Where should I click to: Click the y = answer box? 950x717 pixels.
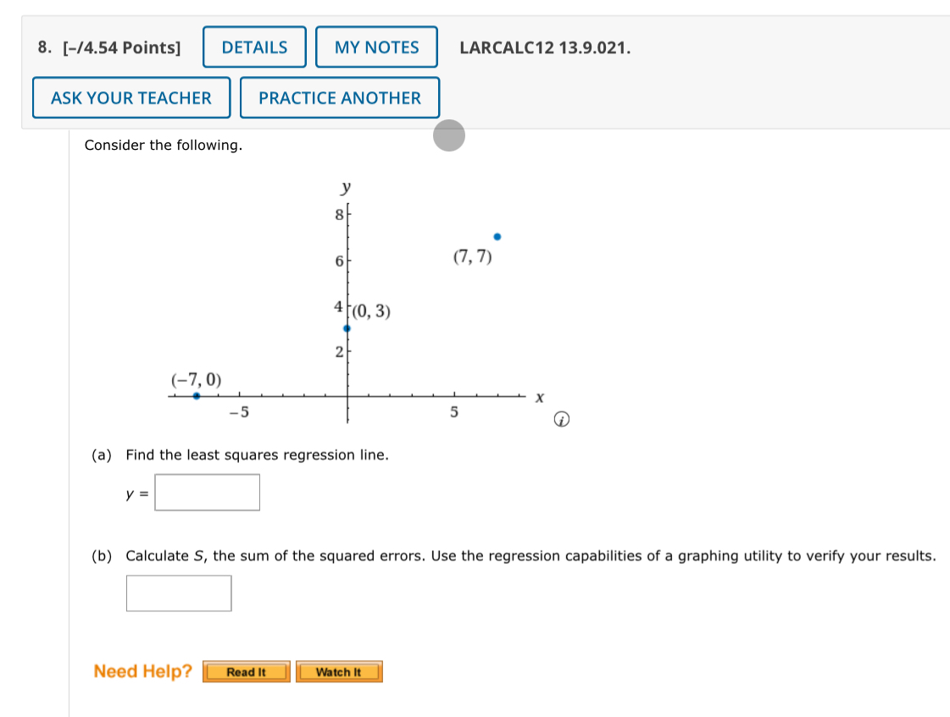click(x=207, y=492)
